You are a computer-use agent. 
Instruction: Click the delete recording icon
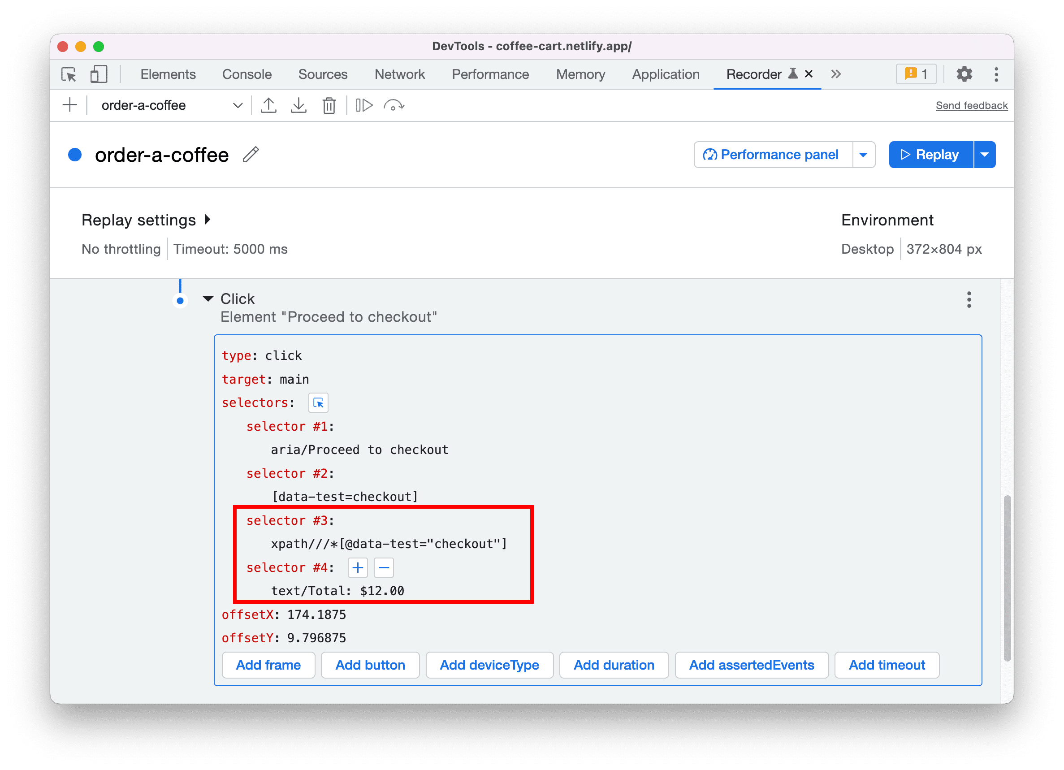coord(329,105)
